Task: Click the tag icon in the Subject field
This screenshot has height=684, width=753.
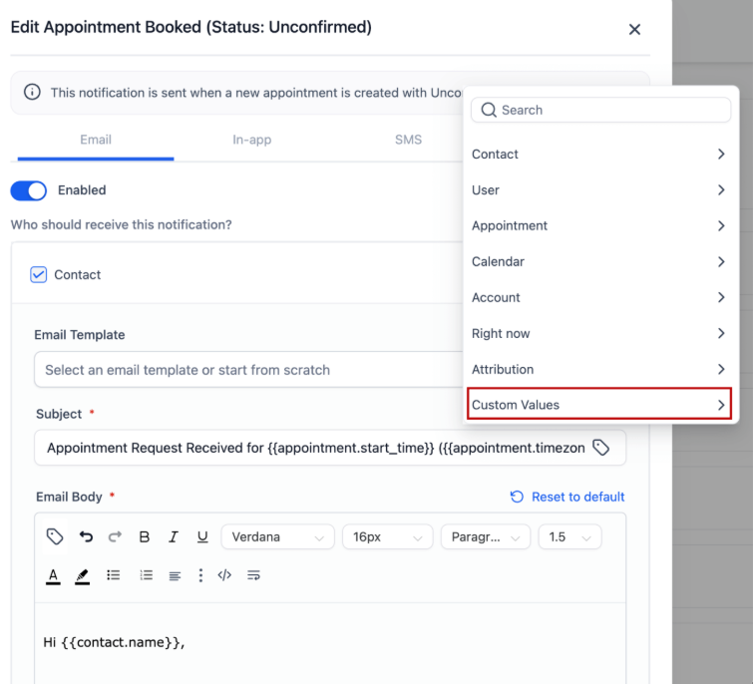Action: click(x=600, y=448)
